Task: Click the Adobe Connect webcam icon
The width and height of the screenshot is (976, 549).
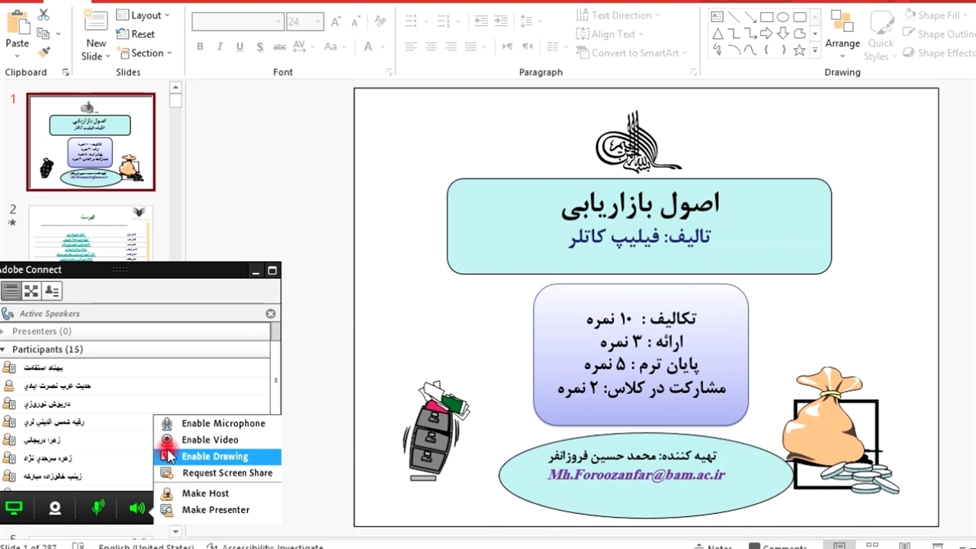Action: [x=55, y=508]
